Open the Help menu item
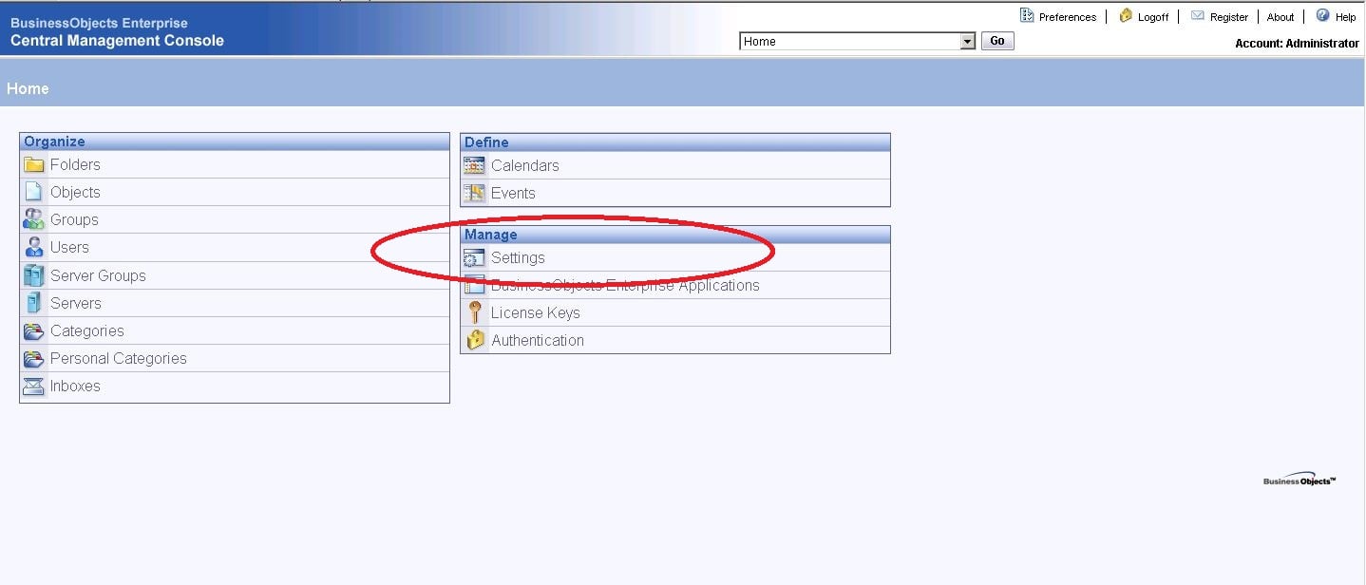Image resolution: width=1366 pixels, height=585 pixels. point(1344,16)
